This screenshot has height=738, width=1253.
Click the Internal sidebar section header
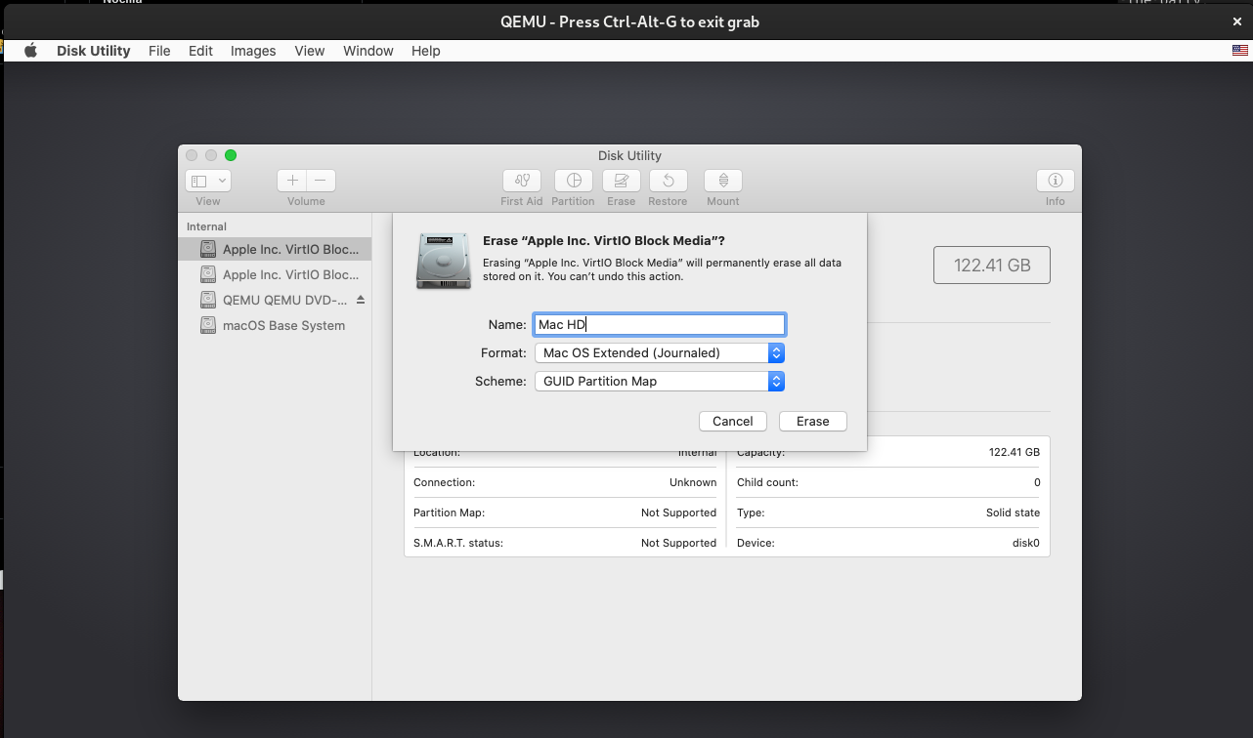tap(206, 226)
